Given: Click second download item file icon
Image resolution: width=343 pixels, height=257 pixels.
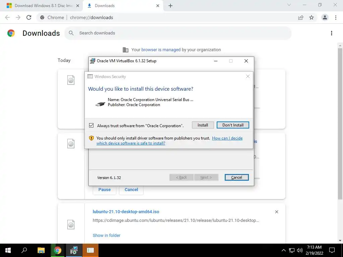Looking at the screenshot, I should 71,144.
